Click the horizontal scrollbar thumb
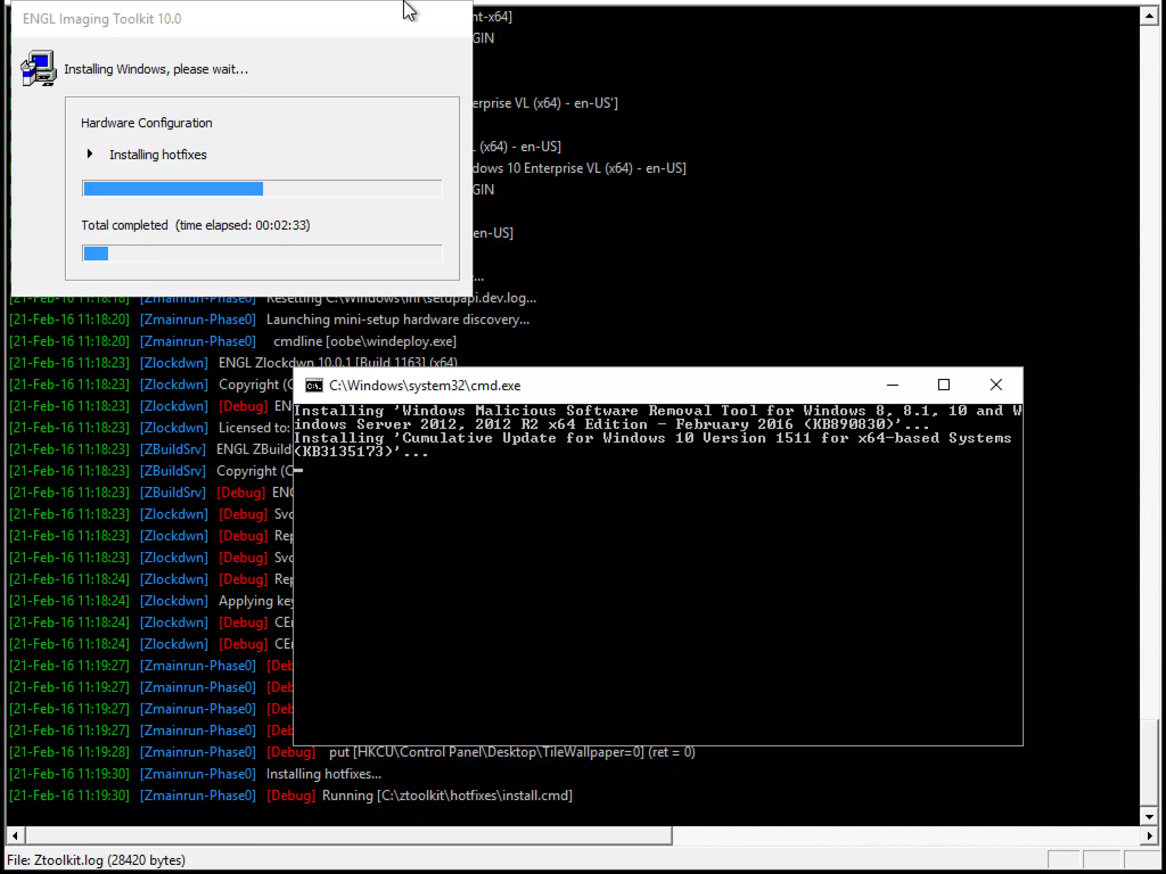Screen dimensions: 1166x874 [349, 836]
